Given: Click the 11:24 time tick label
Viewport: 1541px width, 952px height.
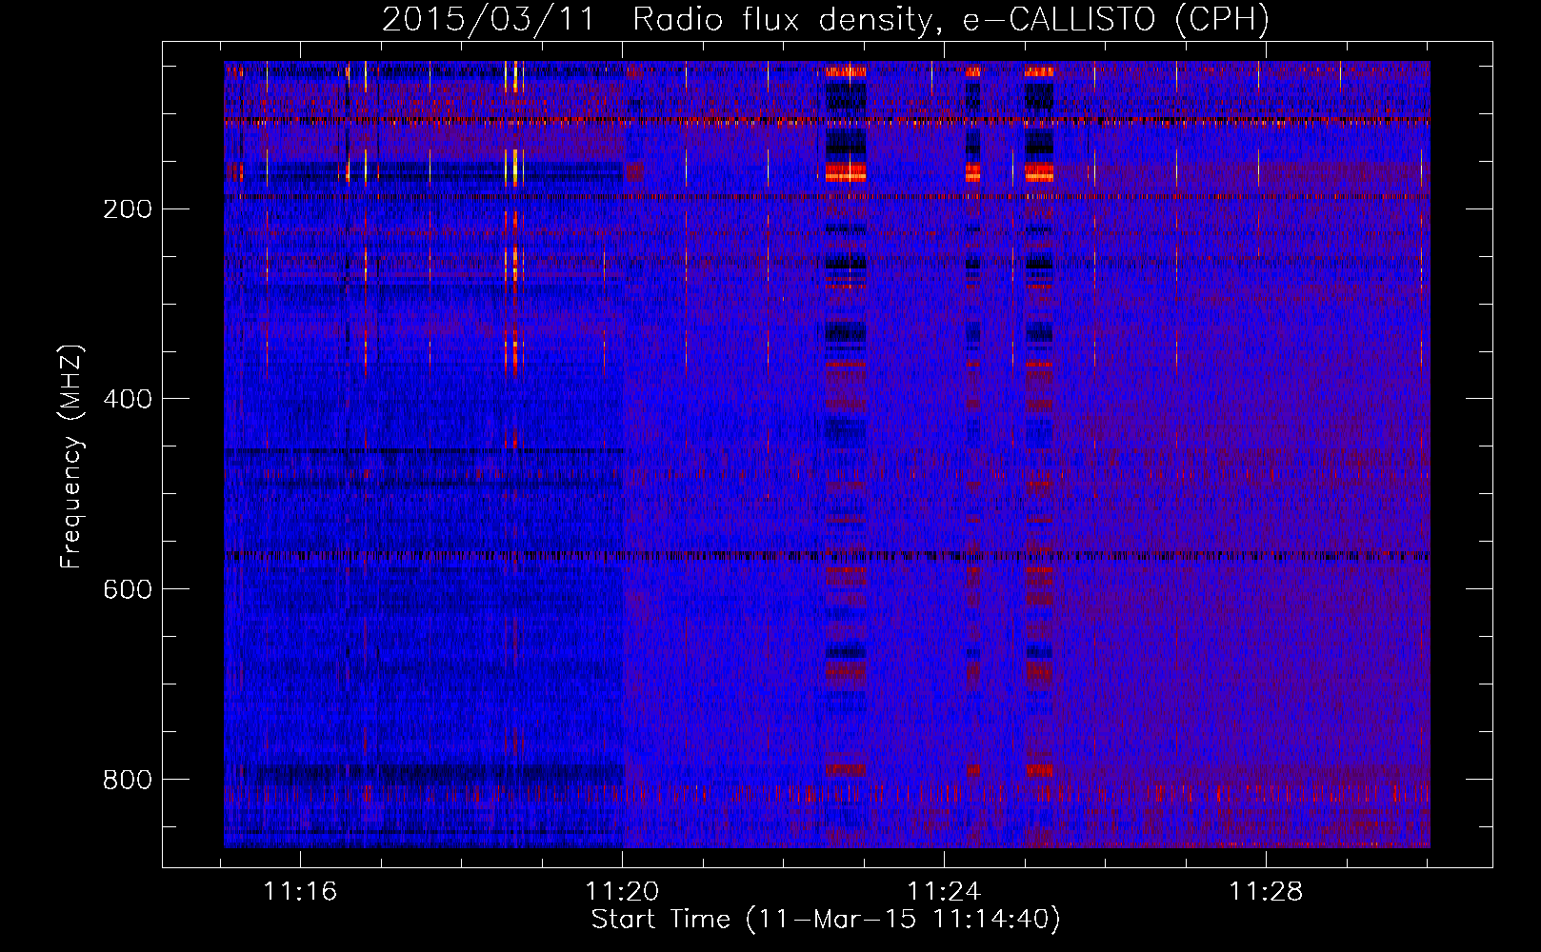Looking at the screenshot, I should coord(944,892).
